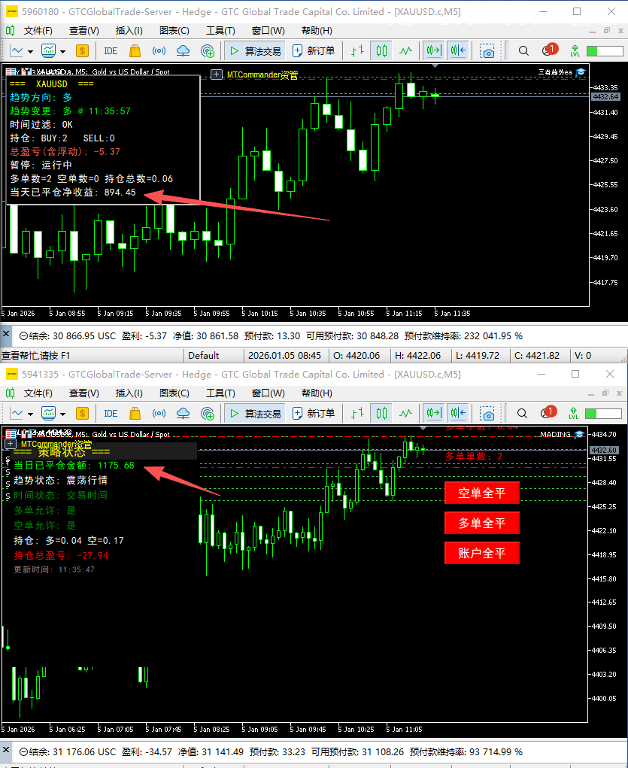Open notifications icon in bottom window
Screen dimensions: 628x768
pos(548,412)
